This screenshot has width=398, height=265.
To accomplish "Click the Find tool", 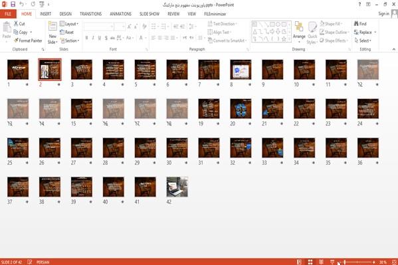I will coord(360,24).
